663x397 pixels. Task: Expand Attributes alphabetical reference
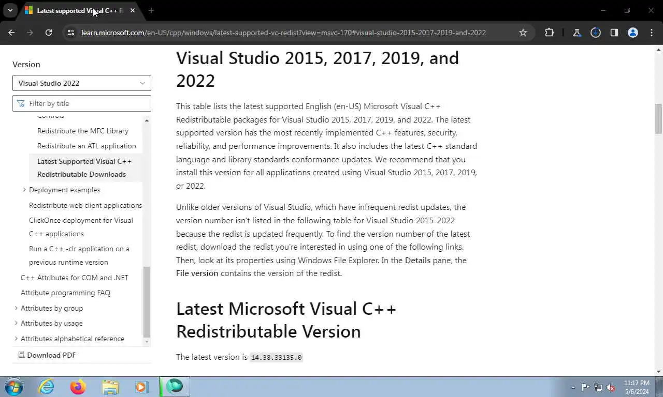[16, 339]
